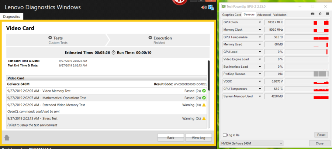Open the Memory Used sensor dropdown

(260, 44)
